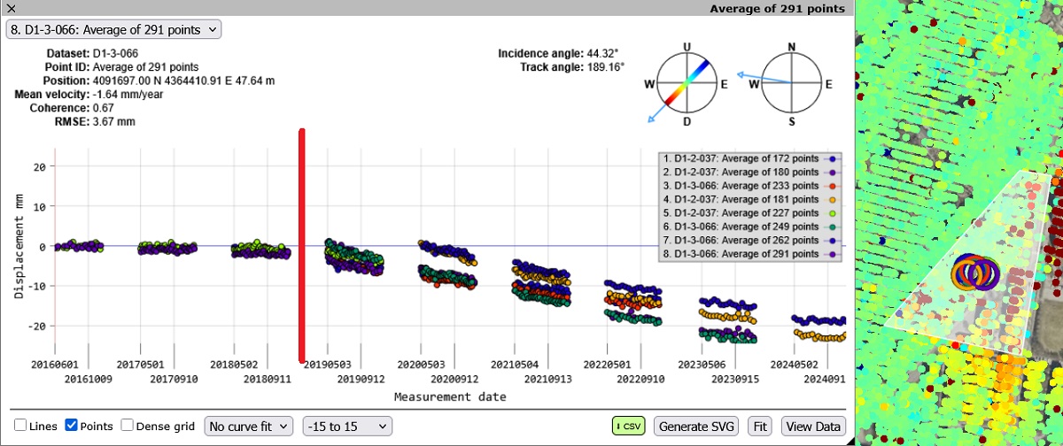Close the time series panel with X

pos(12,8)
